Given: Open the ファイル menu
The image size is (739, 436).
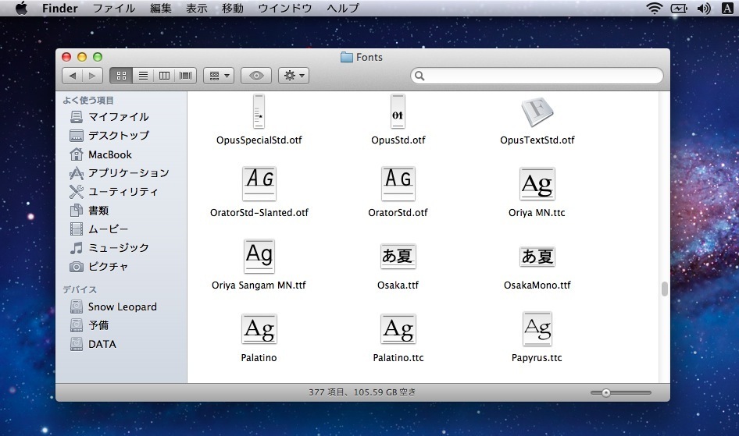Looking at the screenshot, I should pyautogui.click(x=113, y=9).
